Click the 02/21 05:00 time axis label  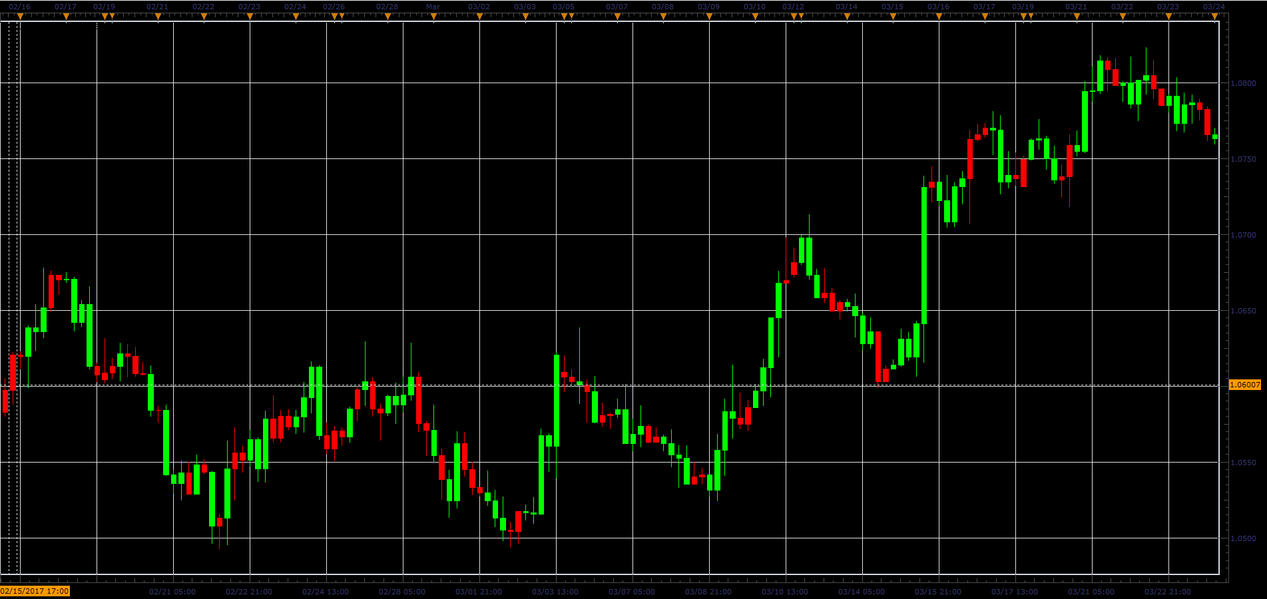[172, 592]
